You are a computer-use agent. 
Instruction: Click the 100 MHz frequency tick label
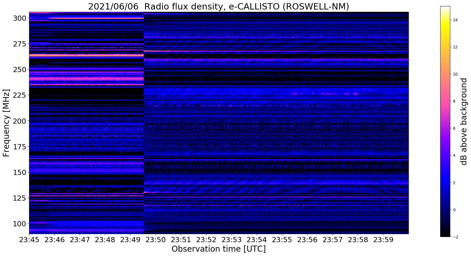pyautogui.click(x=19, y=224)
